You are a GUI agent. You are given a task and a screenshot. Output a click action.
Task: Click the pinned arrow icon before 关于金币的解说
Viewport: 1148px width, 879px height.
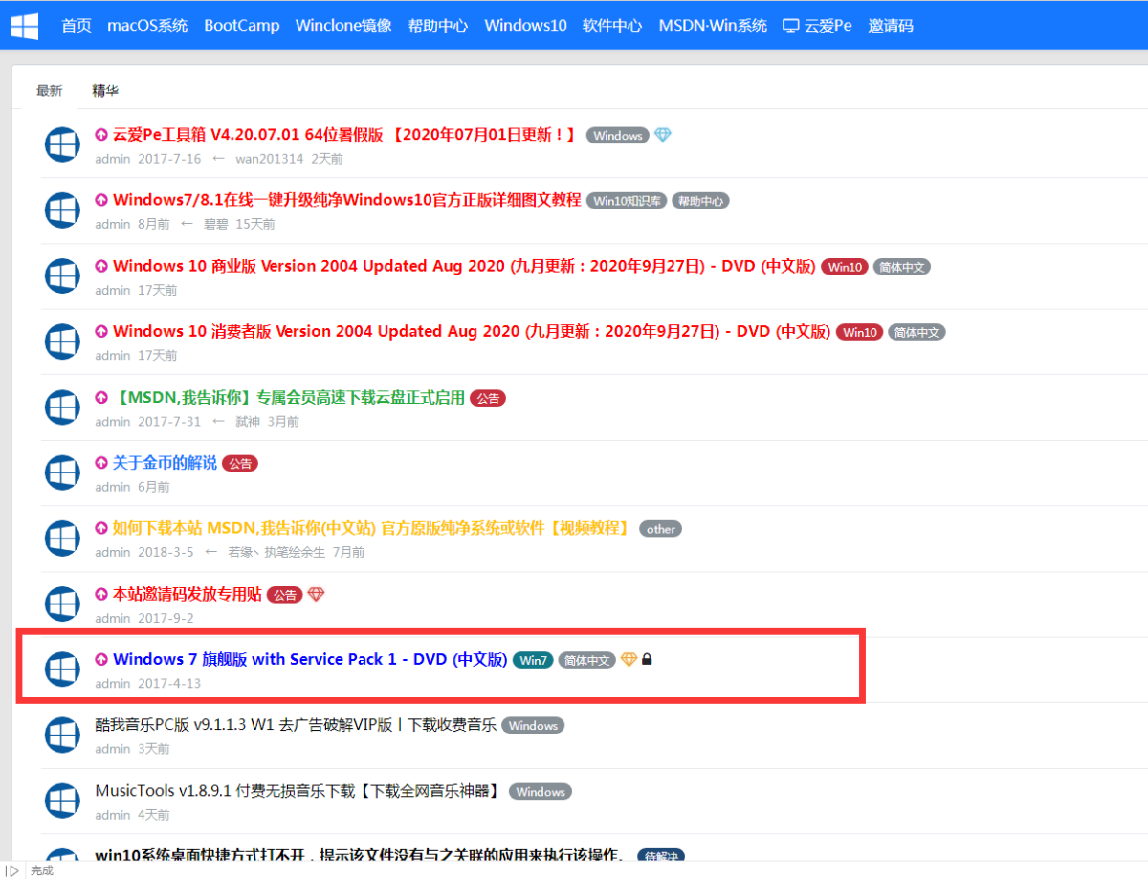pyautogui.click(x=101, y=463)
